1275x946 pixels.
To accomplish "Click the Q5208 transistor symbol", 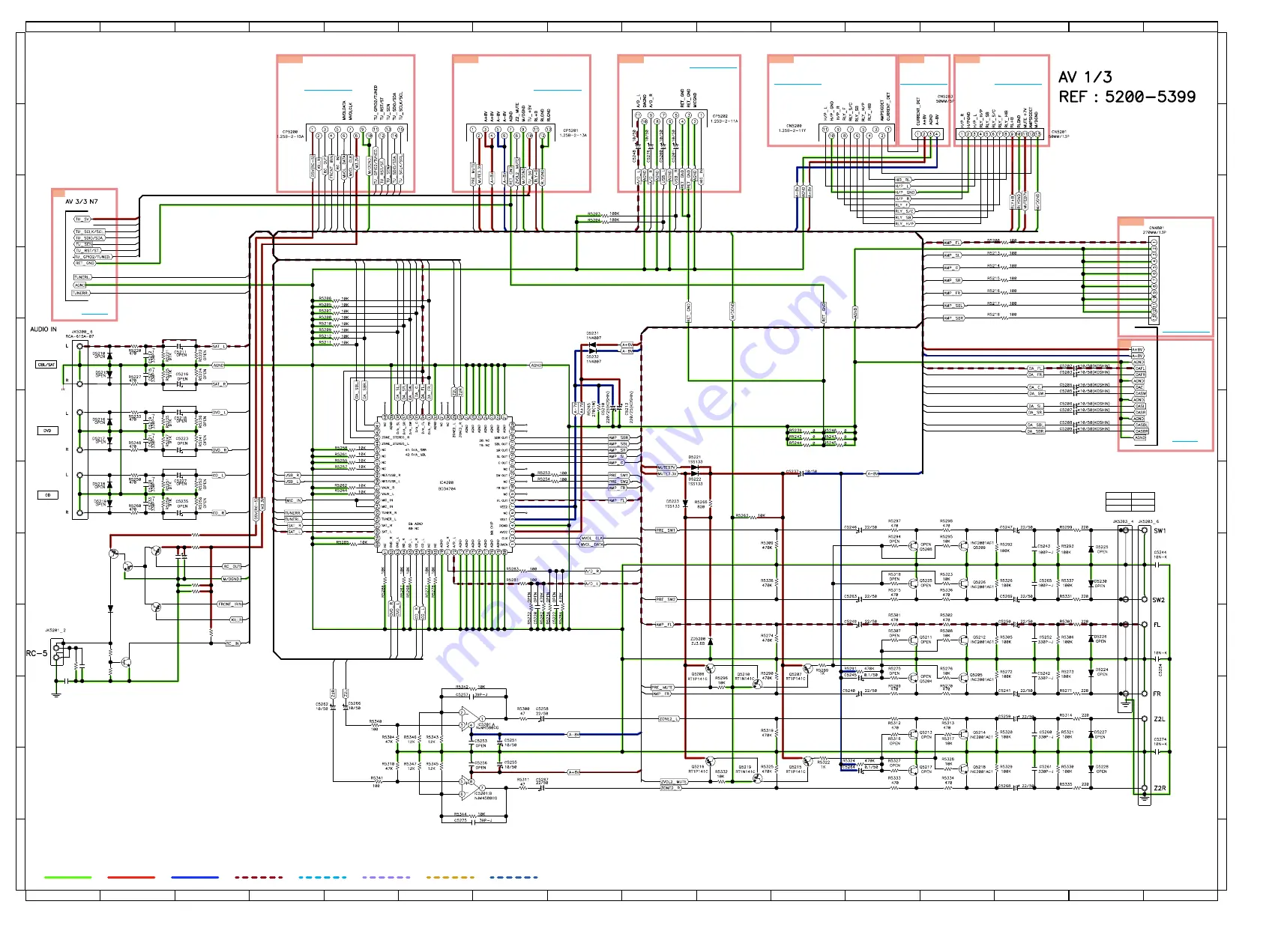I will tap(710, 668).
